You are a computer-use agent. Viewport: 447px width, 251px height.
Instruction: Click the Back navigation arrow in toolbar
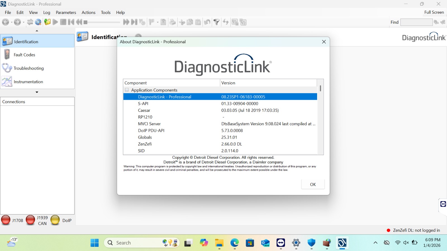(5, 22)
